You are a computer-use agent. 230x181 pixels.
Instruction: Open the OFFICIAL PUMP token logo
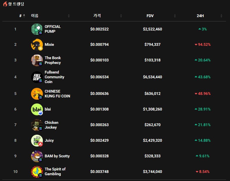click(x=37, y=29)
